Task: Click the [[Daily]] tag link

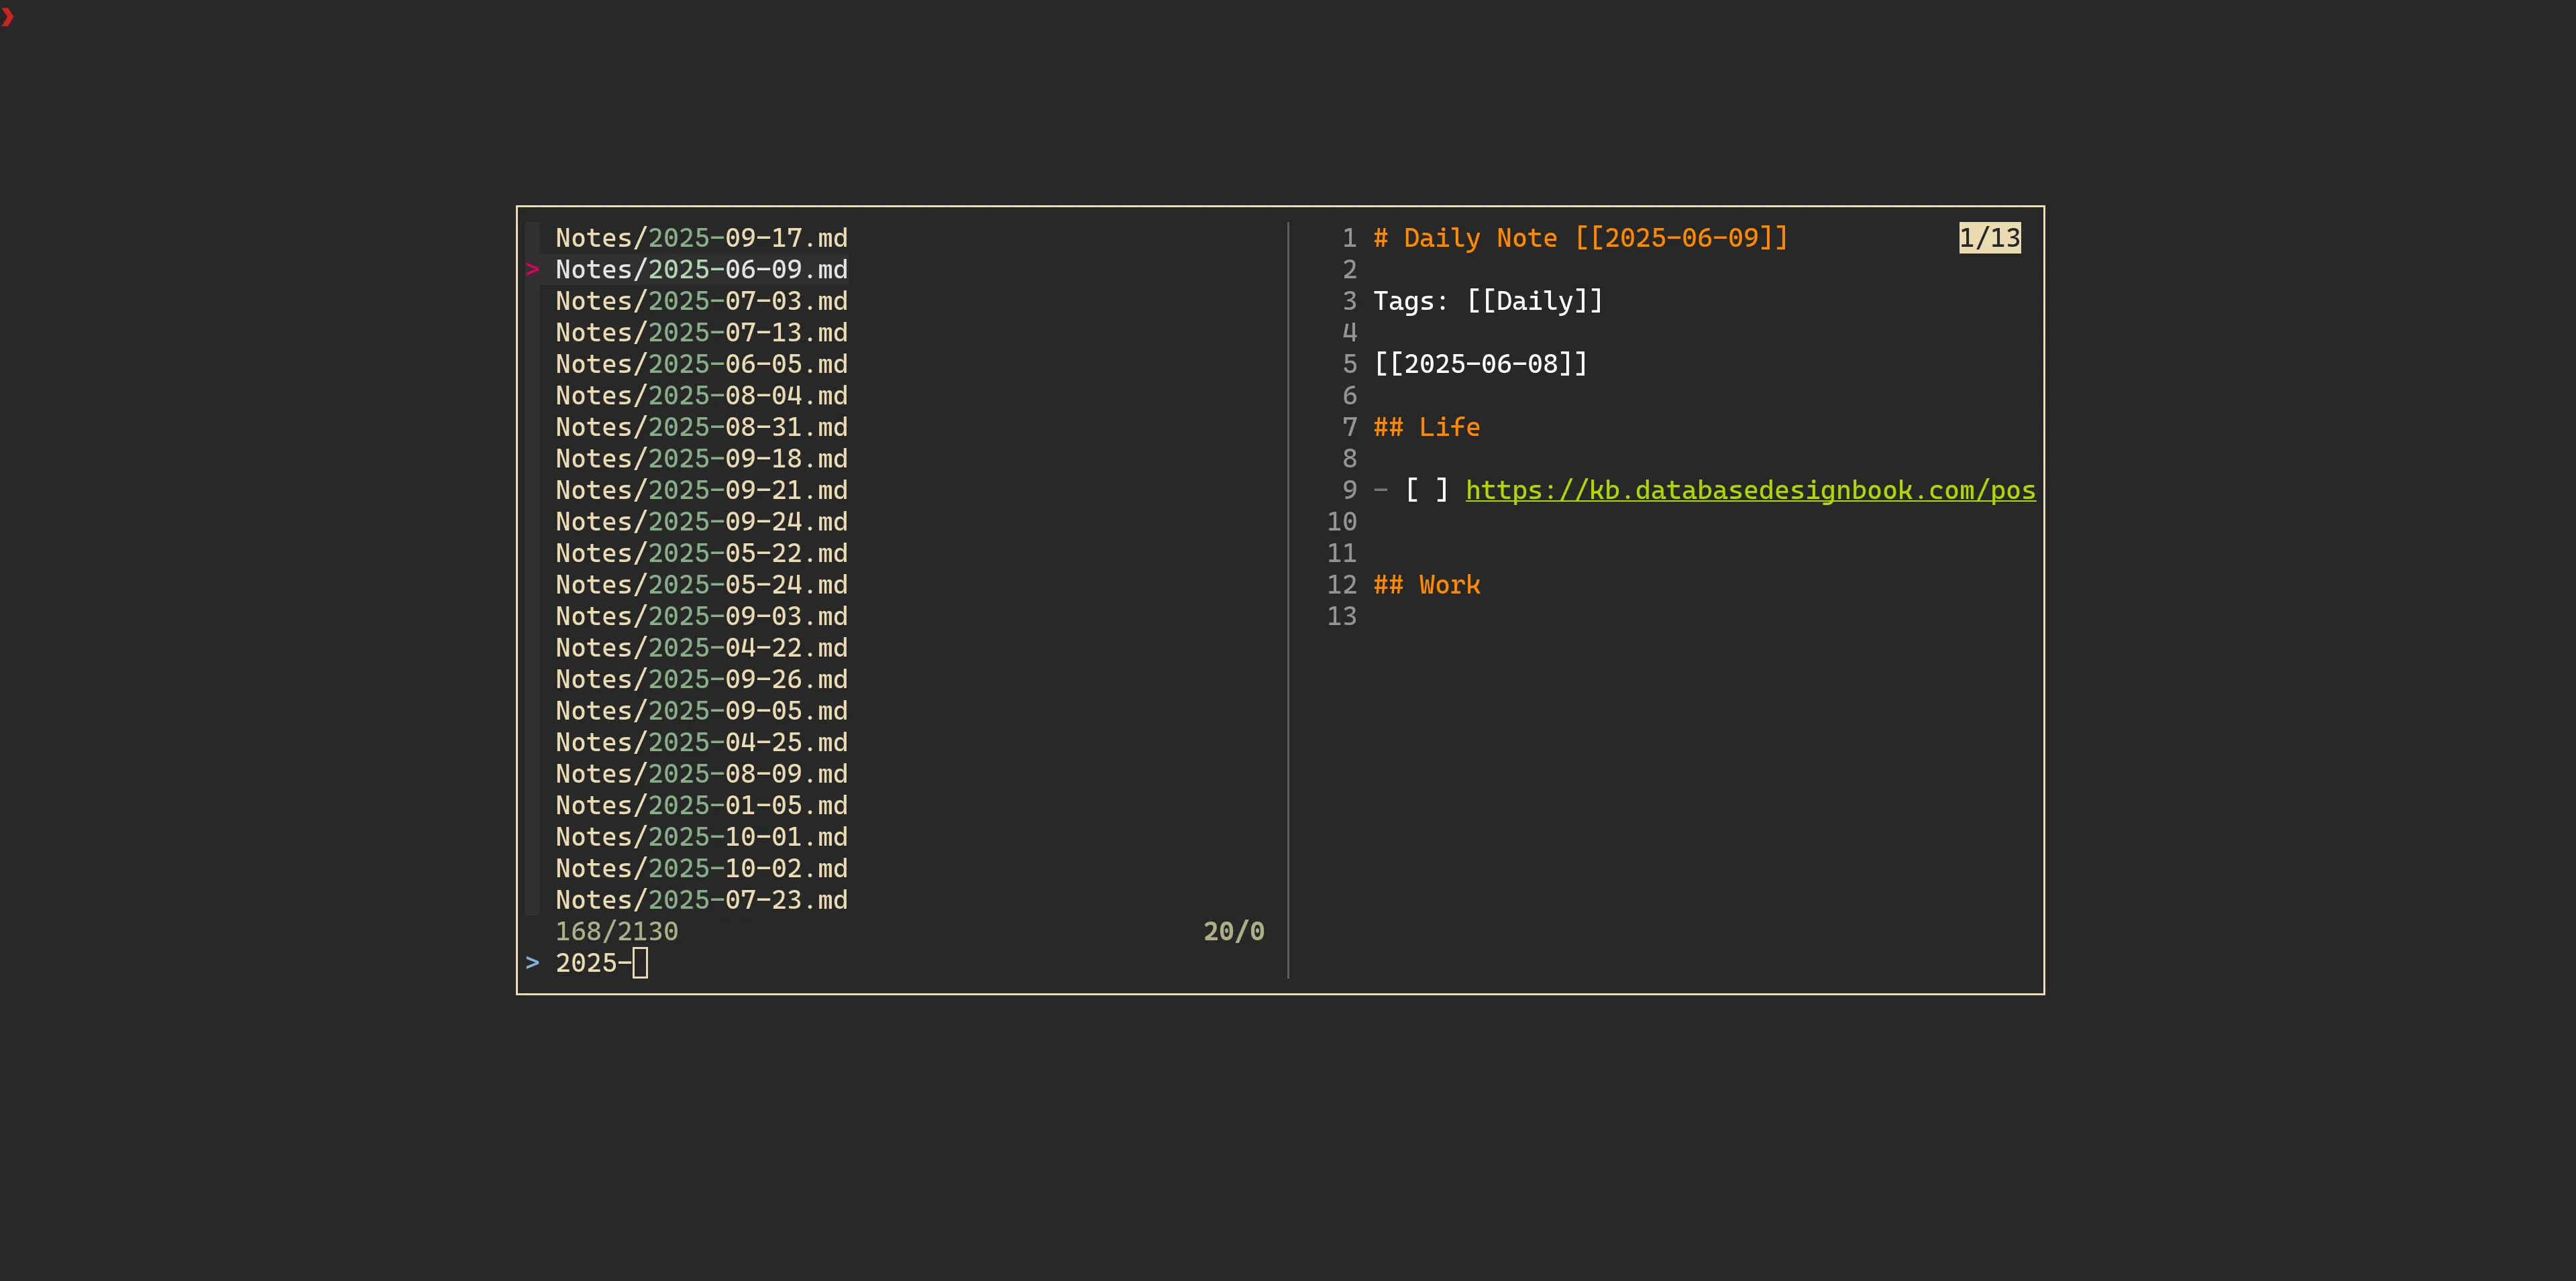Action: pyautogui.click(x=1534, y=301)
